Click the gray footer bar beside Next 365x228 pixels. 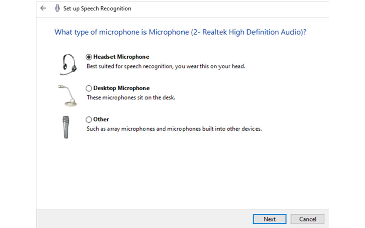(x=144, y=219)
